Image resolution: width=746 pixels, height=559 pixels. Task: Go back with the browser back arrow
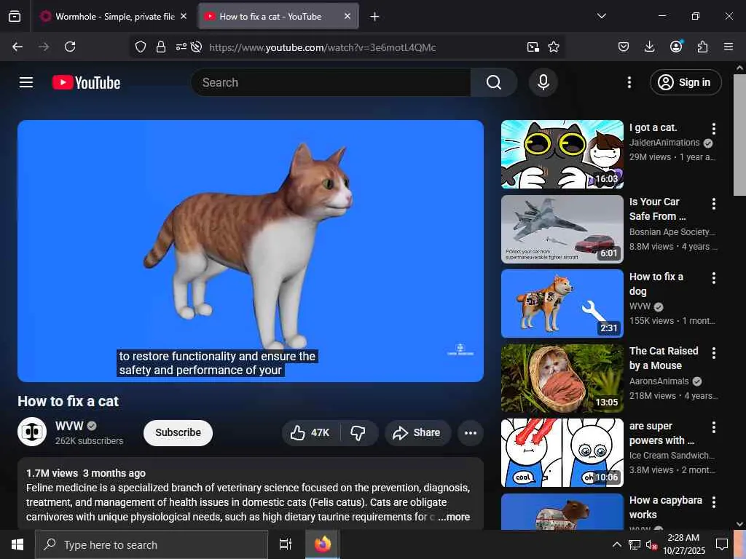[17, 47]
